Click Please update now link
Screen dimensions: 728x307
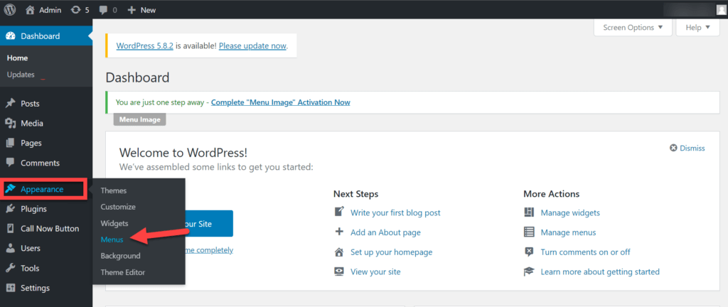tap(253, 46)
